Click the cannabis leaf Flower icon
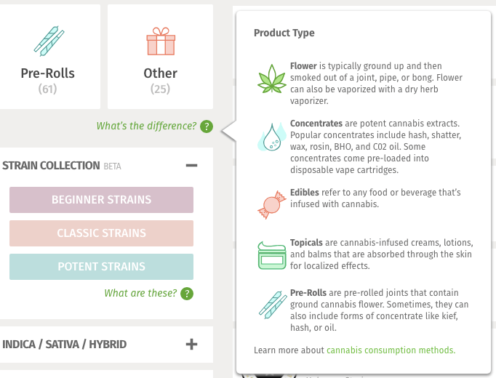 (272, 79)
